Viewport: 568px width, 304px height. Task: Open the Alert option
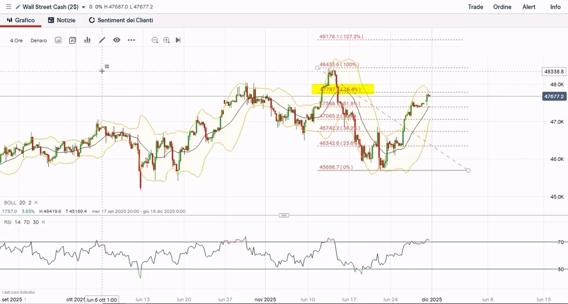click(528, 7)
